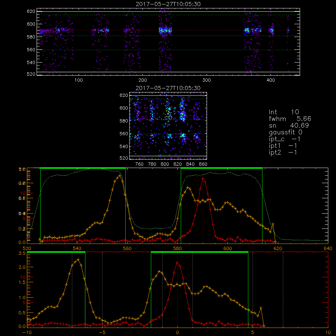
Task: Select the 'Int 10' parameter line
Action: click(284, 112)
